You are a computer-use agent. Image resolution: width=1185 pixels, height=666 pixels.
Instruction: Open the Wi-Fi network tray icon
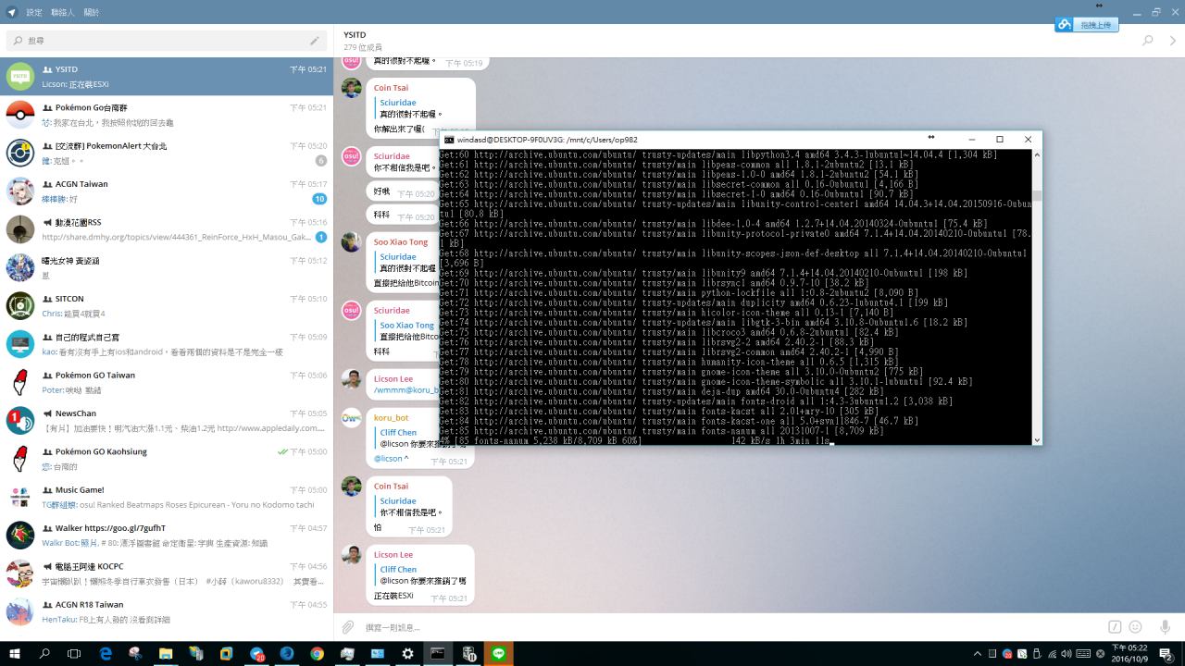point(1052,654)
